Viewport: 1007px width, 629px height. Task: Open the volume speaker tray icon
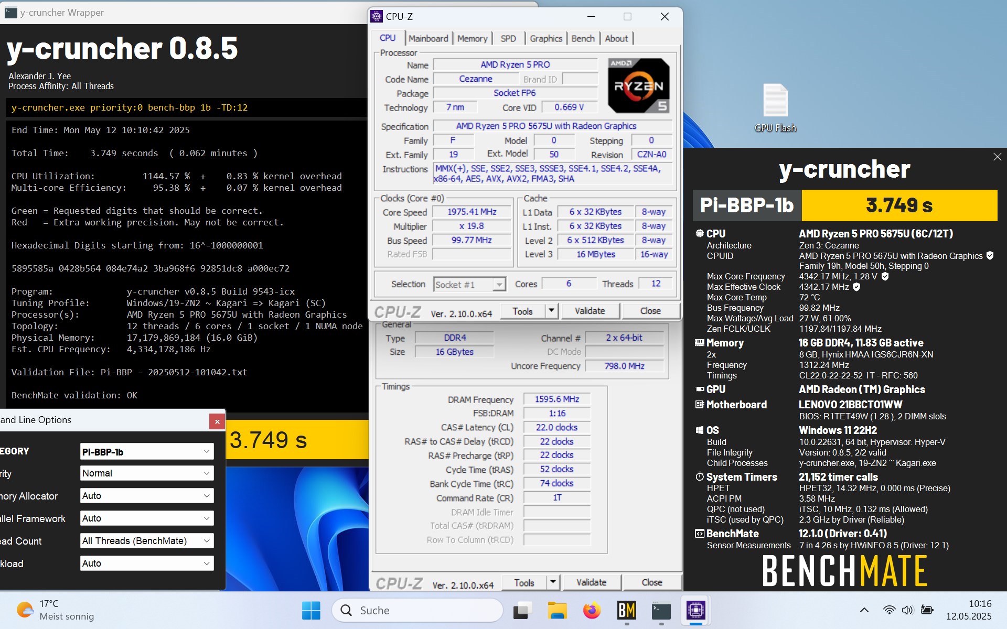coord(907,610)
